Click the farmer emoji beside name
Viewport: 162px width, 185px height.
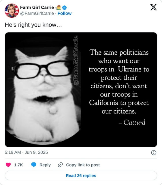tap(58, 8)
